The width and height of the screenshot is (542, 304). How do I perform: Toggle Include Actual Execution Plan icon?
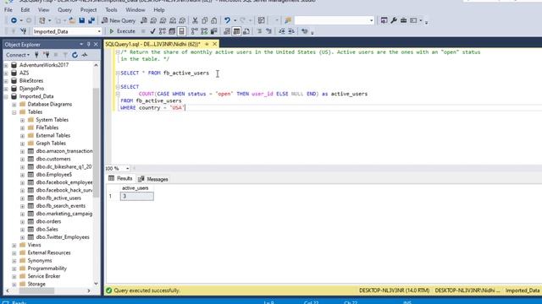pos(195,31)
